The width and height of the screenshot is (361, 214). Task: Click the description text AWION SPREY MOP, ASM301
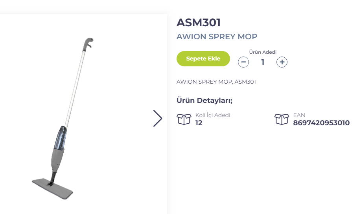(x=216, y=82)
